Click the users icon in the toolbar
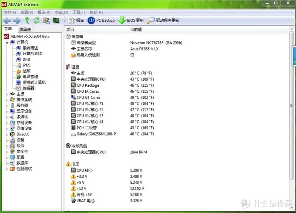 (46, 20)
